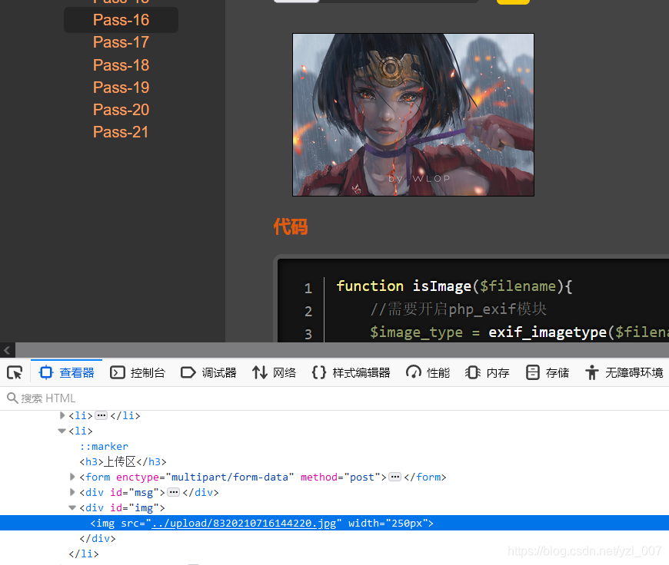This screenshot has width=669, height=565.
Task: Open the 样式编辑器 style editor tab
Action: click(351, 373)
